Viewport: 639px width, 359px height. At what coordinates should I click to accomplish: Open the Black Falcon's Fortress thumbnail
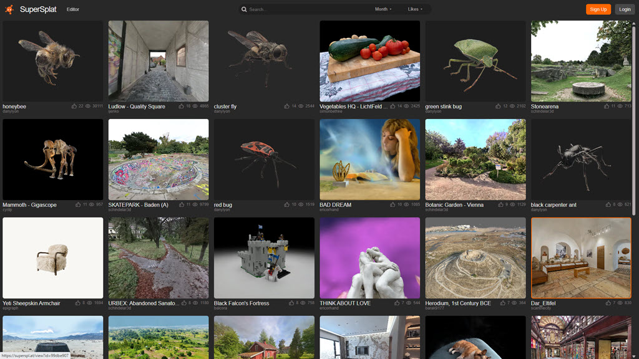tap(264, 257)
